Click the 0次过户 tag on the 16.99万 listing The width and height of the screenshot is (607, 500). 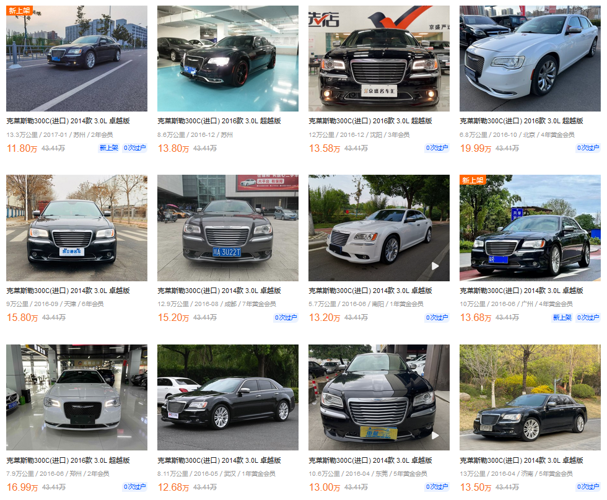pos(135,487)
